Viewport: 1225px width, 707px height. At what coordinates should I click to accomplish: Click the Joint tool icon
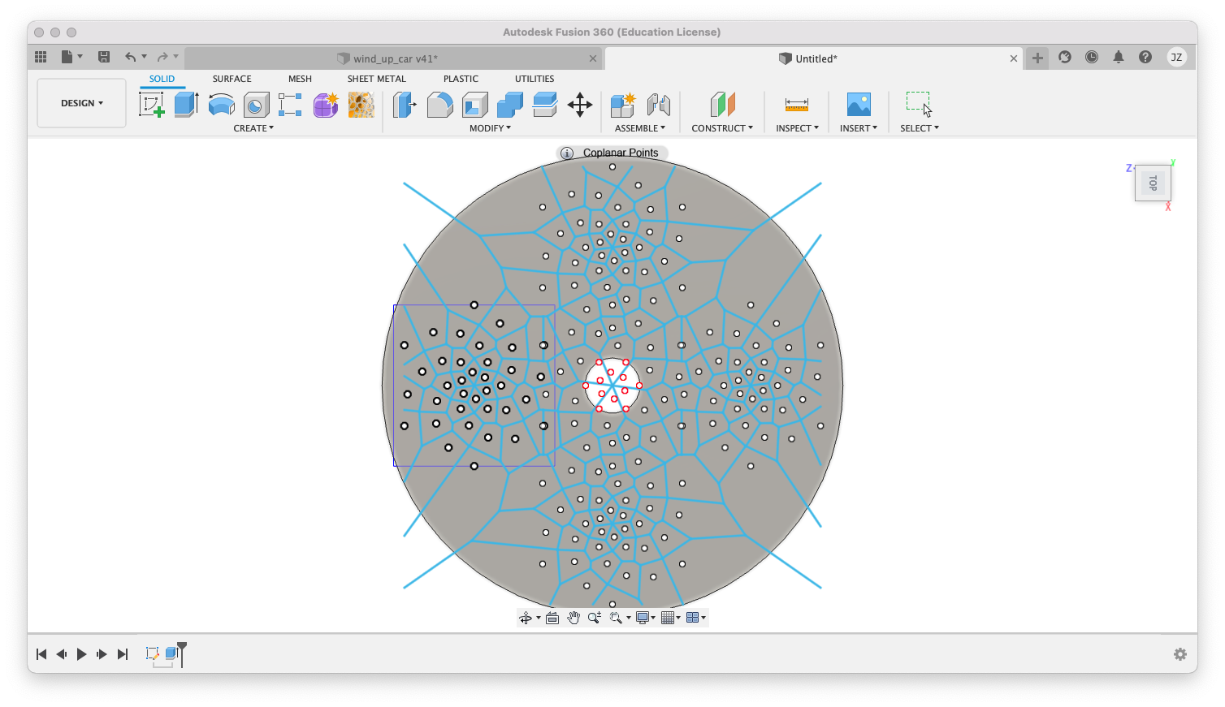click(658, 105)
